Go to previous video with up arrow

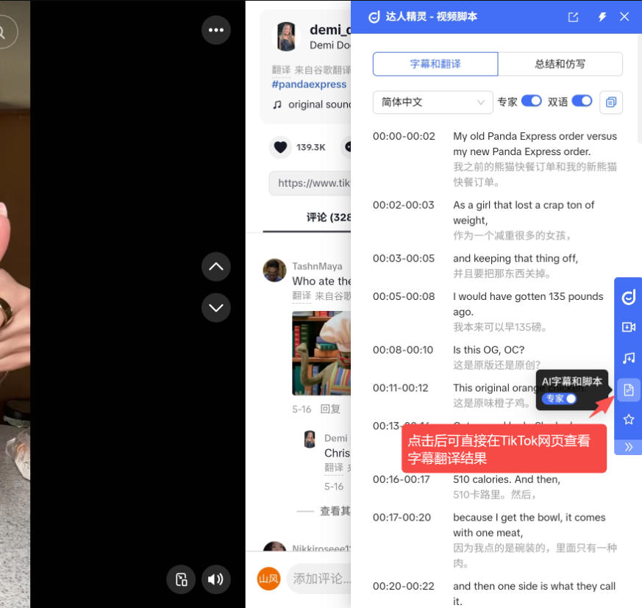pos(215,267)
